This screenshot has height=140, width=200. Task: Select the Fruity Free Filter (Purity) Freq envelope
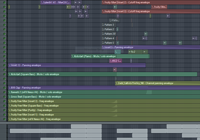pyautogui.click(x=104, y=110)
